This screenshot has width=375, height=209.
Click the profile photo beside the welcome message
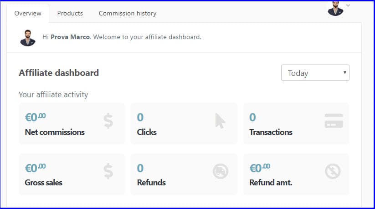(28, 38)
